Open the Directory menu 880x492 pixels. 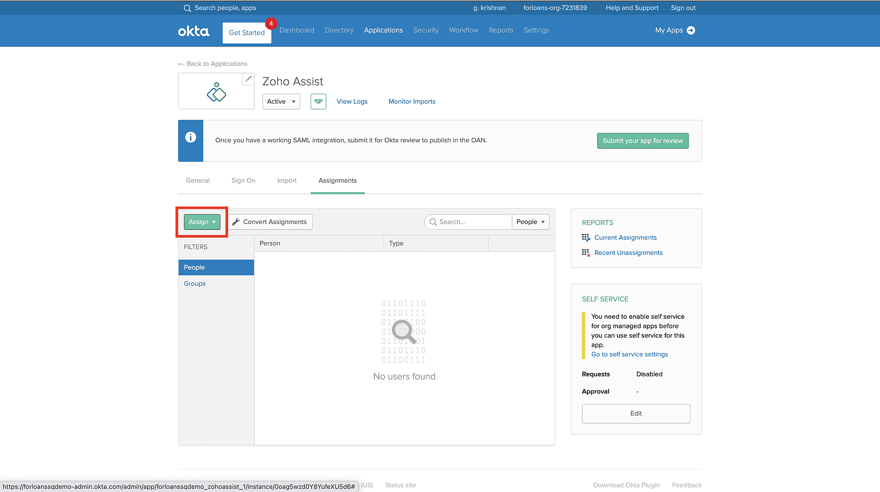click(339, 30)
